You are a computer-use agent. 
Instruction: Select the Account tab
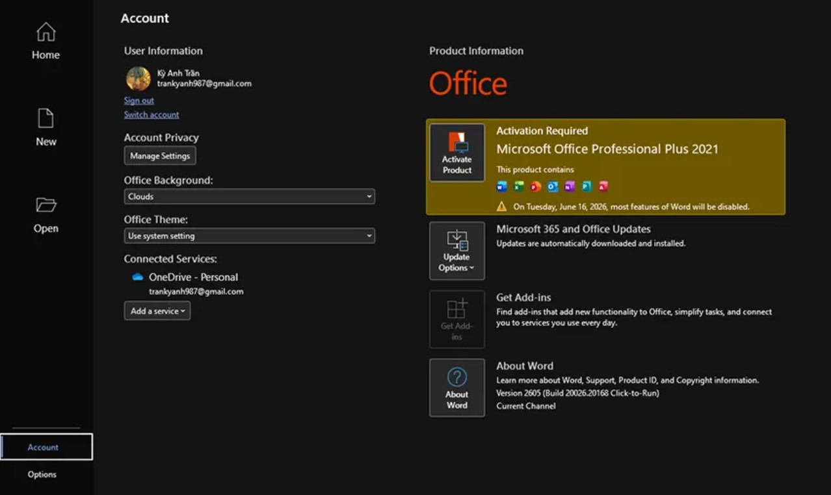[x=46, y=447]
